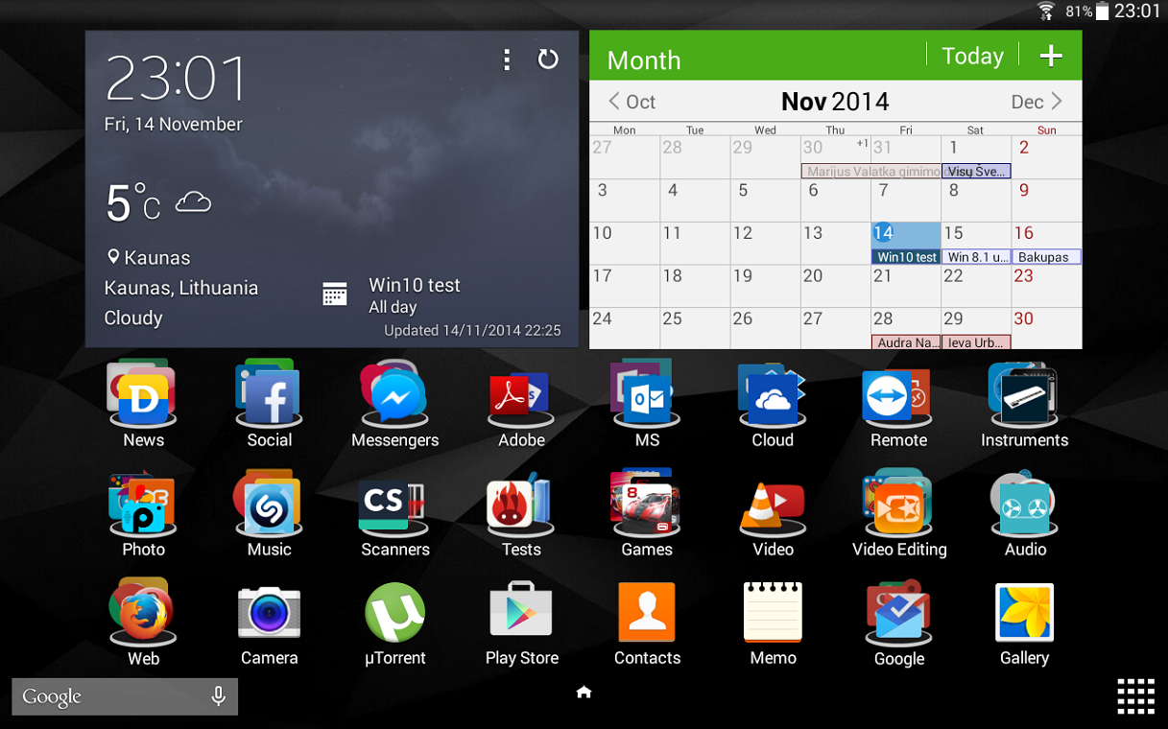
Task: Tap the Google voice search microphone
Action: tap(219, 696)
